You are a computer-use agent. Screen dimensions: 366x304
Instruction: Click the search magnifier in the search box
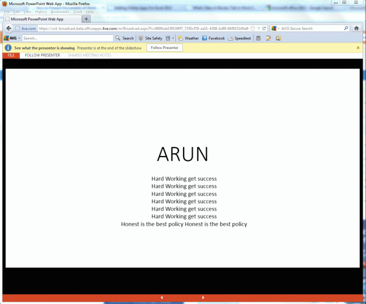346,29
